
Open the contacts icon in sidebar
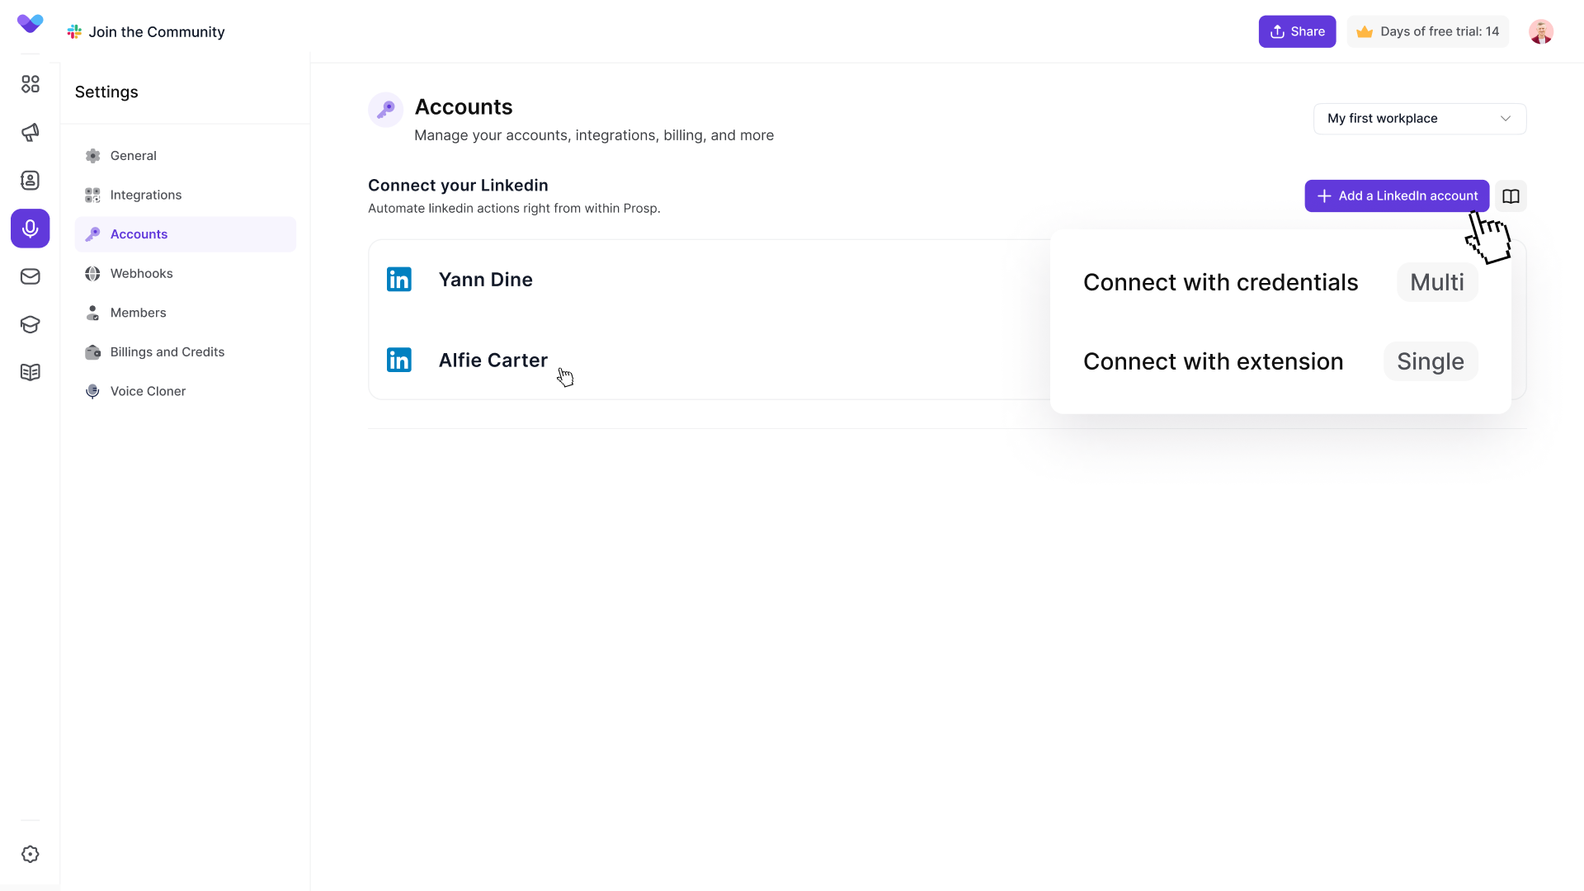pos(31,180)
